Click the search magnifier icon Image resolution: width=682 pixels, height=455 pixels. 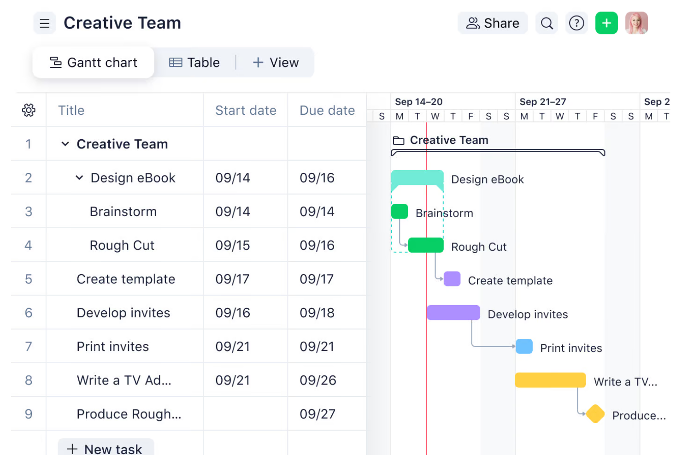(x=547, y=23)
